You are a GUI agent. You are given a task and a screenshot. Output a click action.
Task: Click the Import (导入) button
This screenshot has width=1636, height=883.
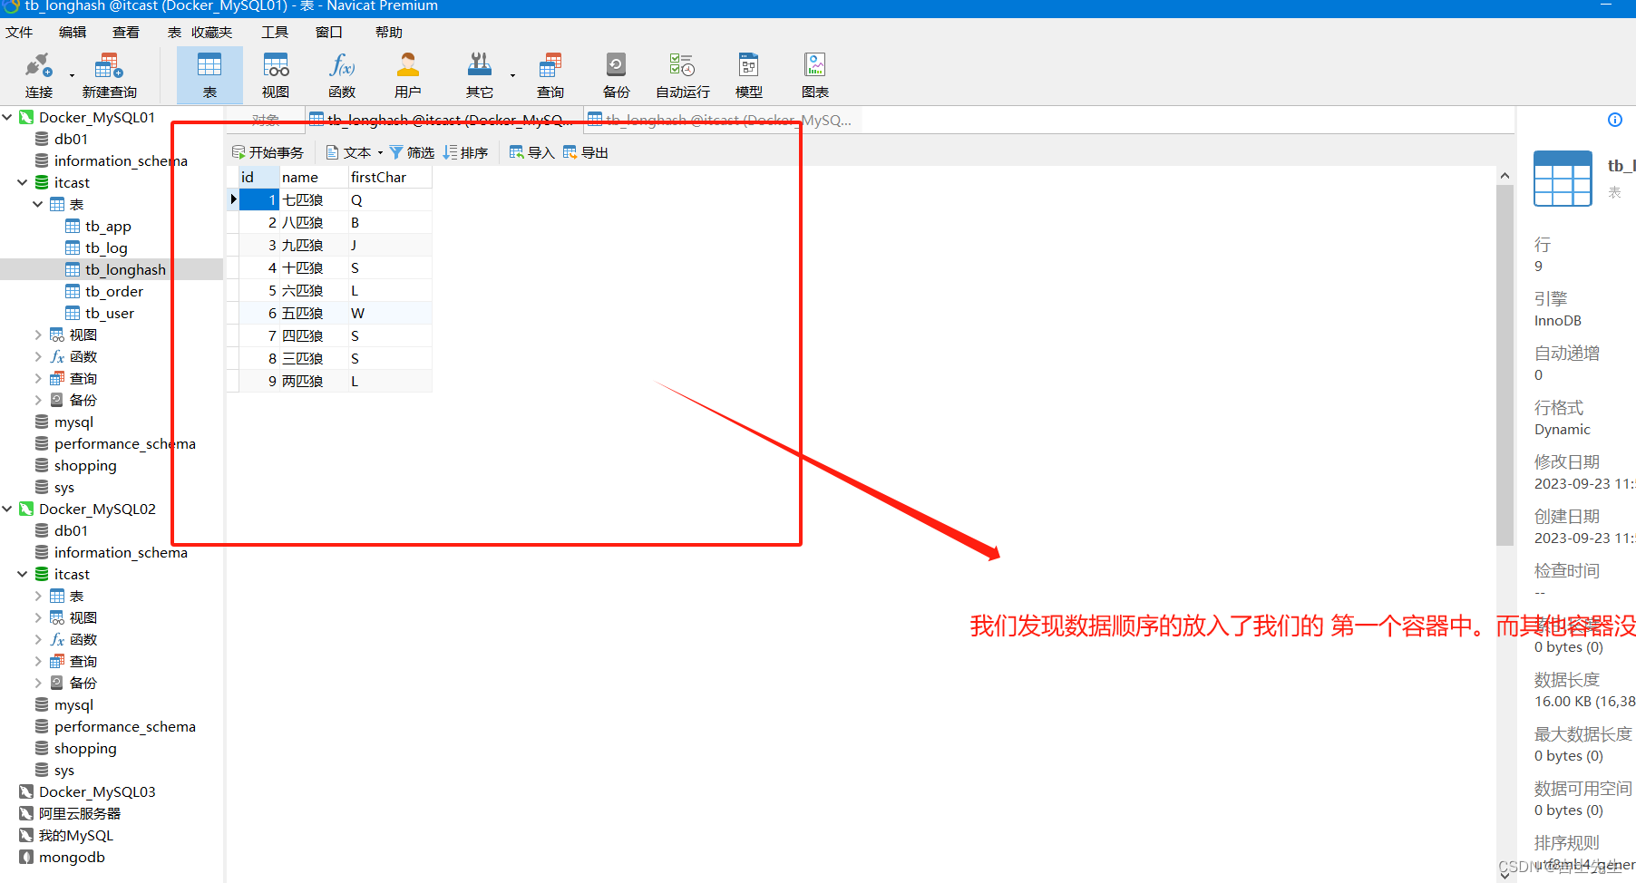[532, 152]
